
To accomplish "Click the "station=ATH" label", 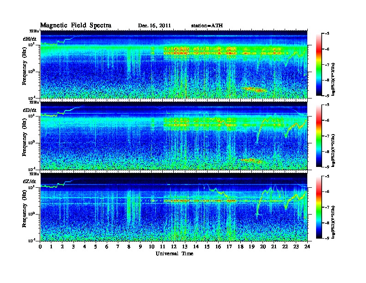I will tap(207, 26).
